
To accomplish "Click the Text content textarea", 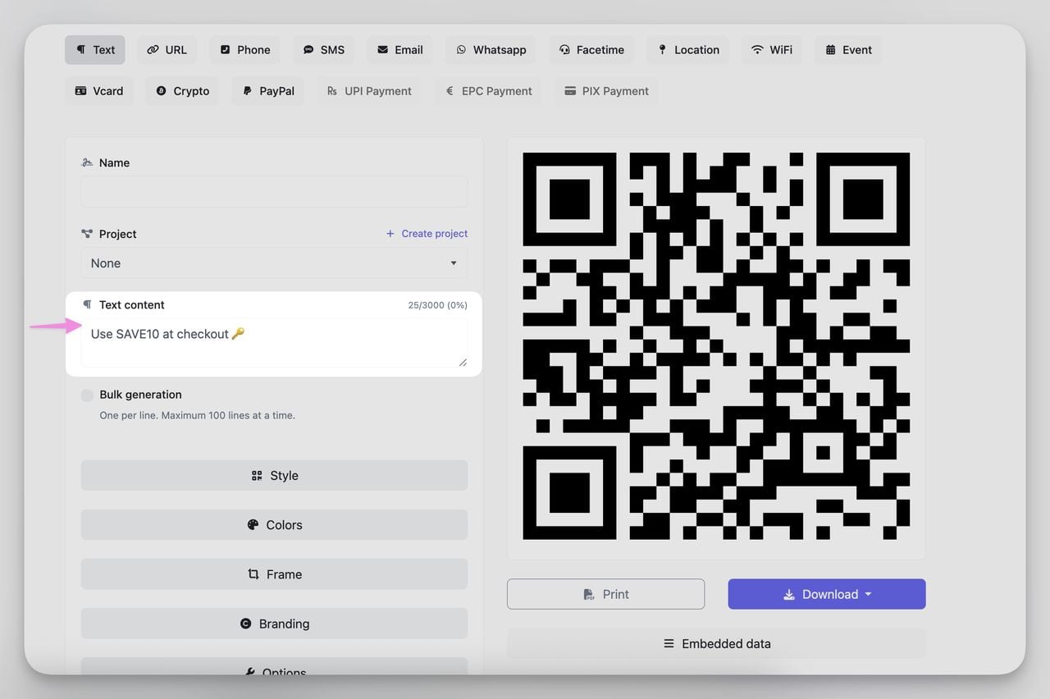I will (x=274, y=342).
